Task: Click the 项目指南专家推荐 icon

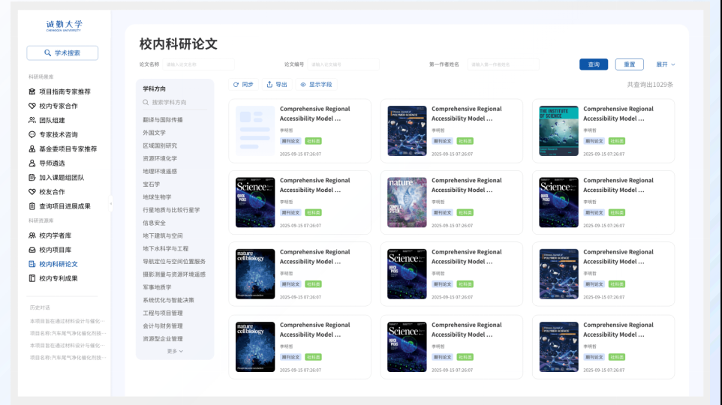Action: (32, 91)
